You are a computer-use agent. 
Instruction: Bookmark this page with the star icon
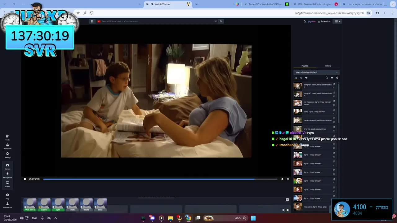pos(78,13)
